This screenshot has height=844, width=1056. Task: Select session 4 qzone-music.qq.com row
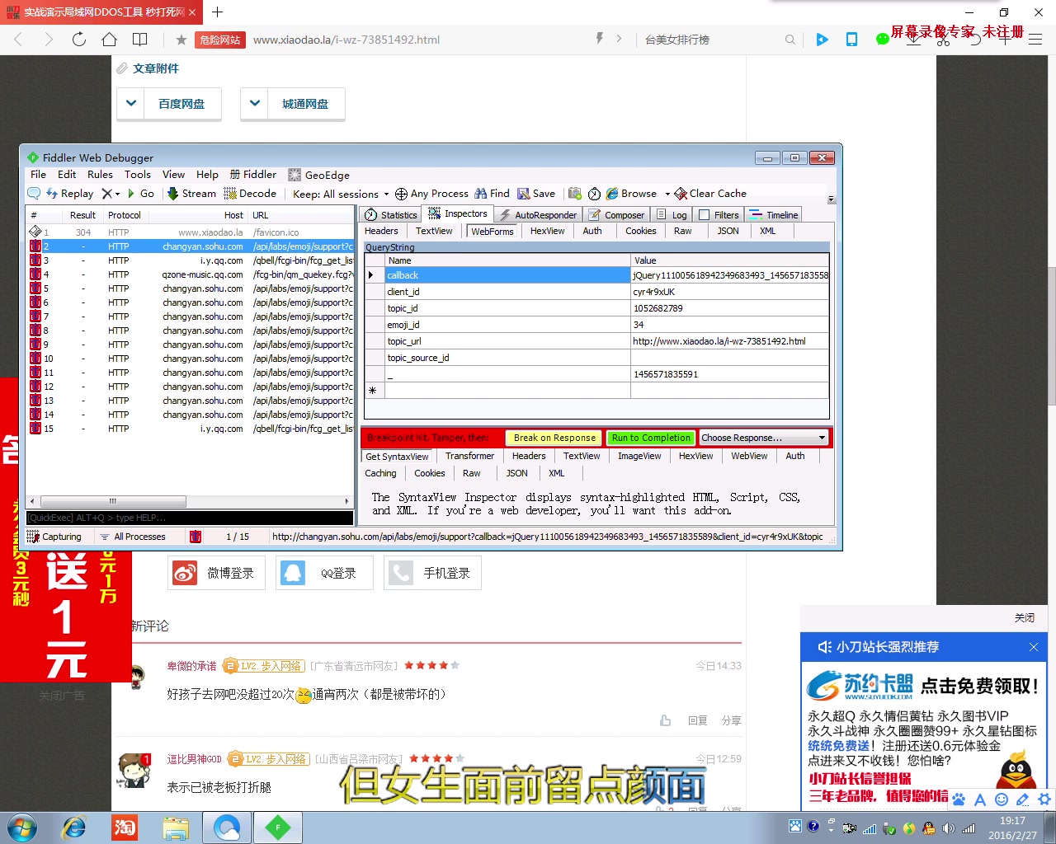click(191, 274)
